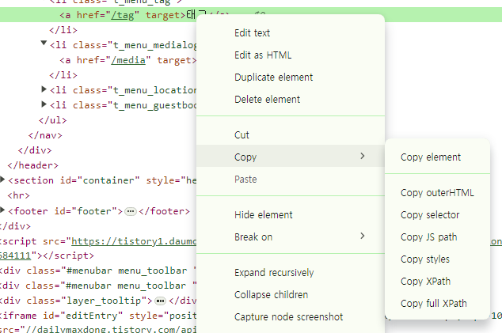Select the div layer_tooltip line
This screenshot has width=502, height=333.
(x=98, y=301)
